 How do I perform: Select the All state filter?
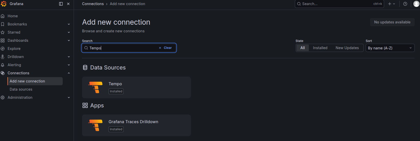[303, 48]
